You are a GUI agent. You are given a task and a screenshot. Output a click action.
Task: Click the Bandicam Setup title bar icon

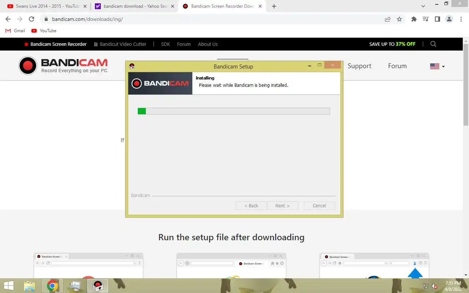132,66
